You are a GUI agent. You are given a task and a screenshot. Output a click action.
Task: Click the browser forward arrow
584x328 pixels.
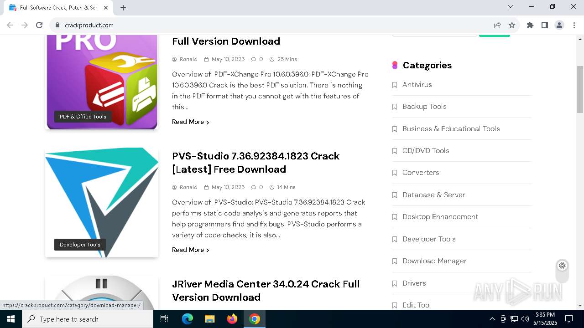25,25
